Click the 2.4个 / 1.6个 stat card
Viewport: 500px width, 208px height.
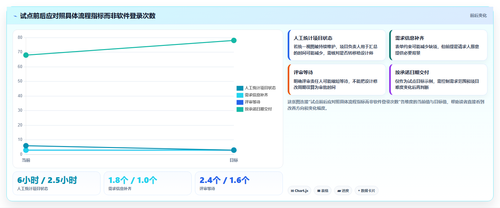(239, 183)
